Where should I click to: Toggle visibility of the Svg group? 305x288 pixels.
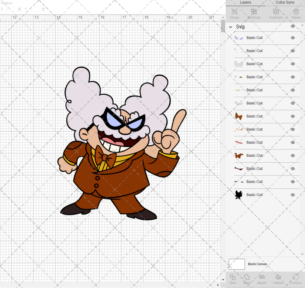coord(292,26)
